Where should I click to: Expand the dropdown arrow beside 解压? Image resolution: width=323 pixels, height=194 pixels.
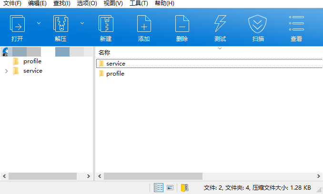[x=82, y=23]
